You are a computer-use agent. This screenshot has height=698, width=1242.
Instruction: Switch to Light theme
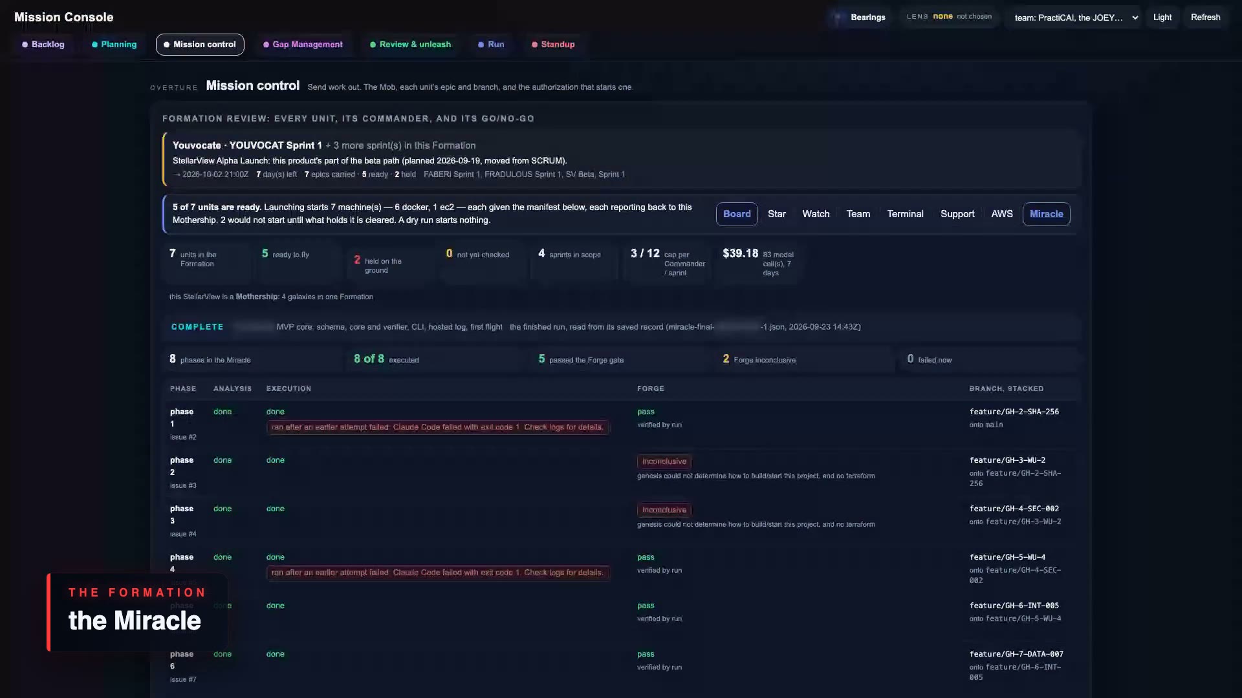(x=1162, y=17)
